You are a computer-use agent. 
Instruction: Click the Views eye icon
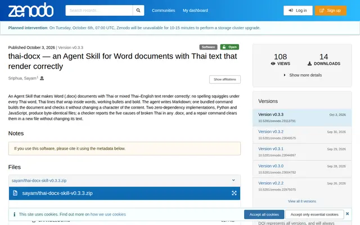click(273, 64)
